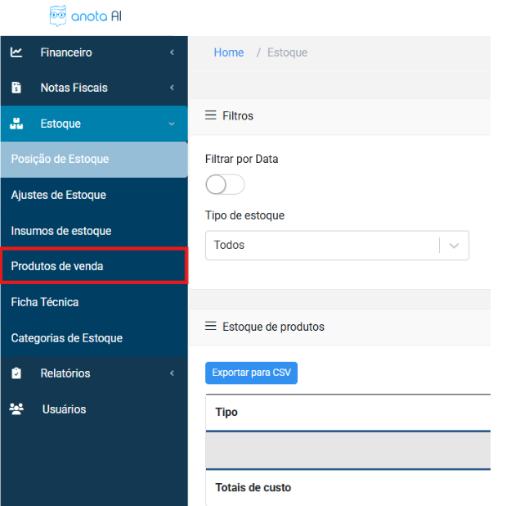
Task: Click the Tipo column header
Action: 226,412
